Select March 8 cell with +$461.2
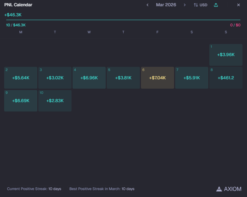Screen dimensions: 247x197 point(226,78)
